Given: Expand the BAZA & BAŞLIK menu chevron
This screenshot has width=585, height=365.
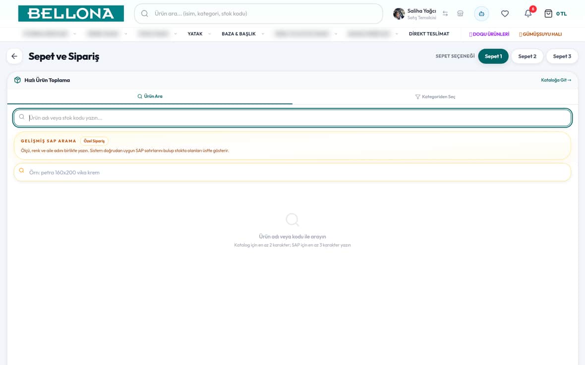Looking at the screenshot, I should point(263,34).
